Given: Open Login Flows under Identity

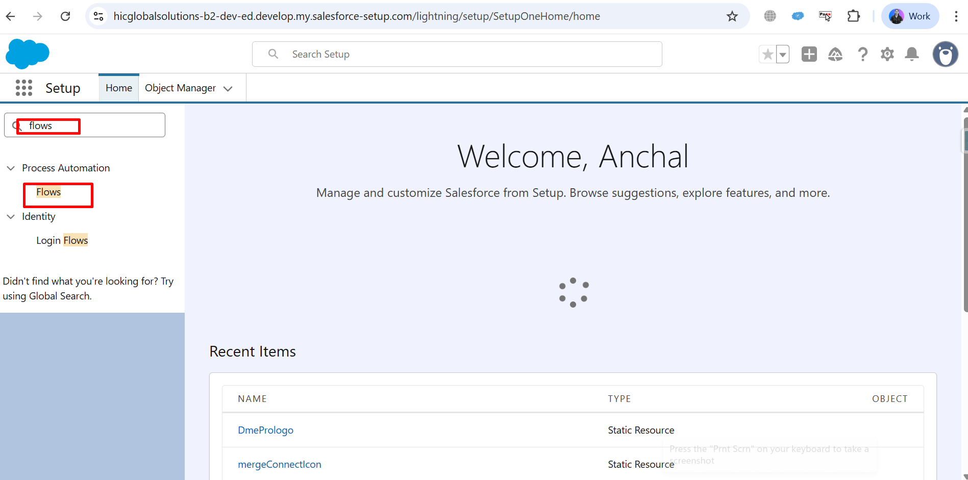Looking at the screenshot, I should (x=62, y=240).
